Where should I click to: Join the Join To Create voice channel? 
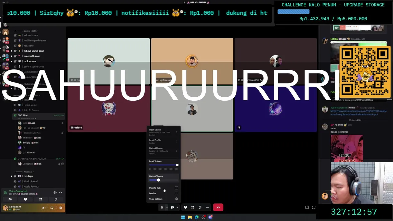[x=38, y=110]
